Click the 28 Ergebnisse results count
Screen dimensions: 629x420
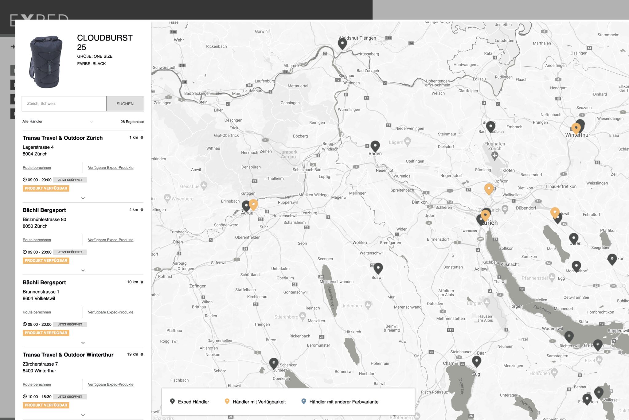pyautogui.click(x=132, y=122)
